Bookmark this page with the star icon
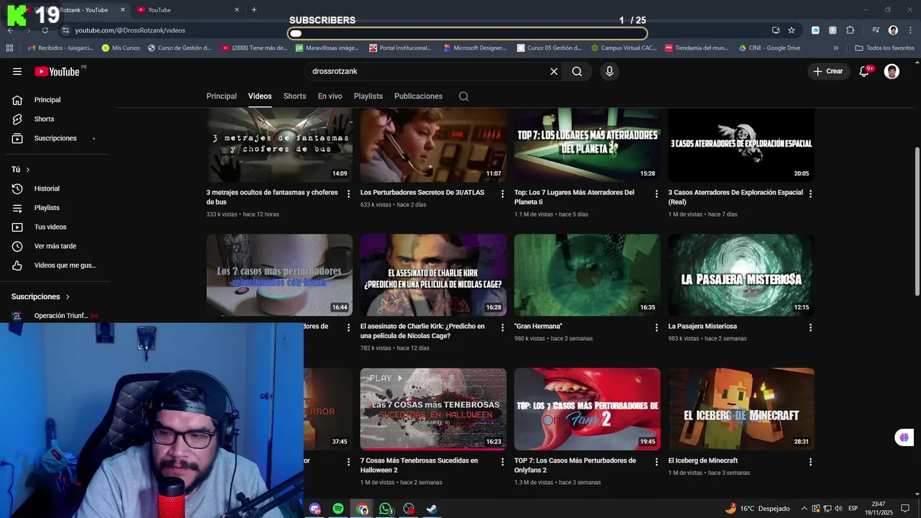This screenshot has height=518, width=921. (791, 30)
